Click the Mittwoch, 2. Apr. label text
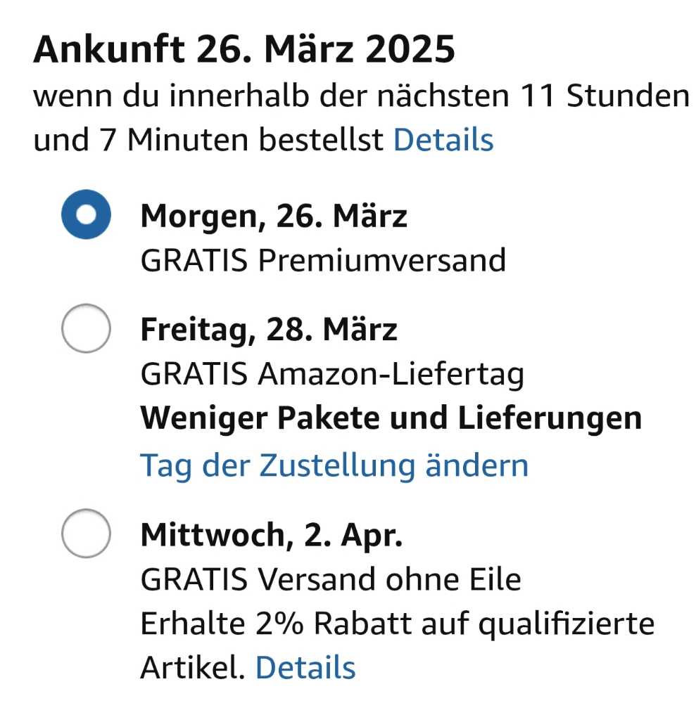The image size is (696, 703). [x=272, y=536]
